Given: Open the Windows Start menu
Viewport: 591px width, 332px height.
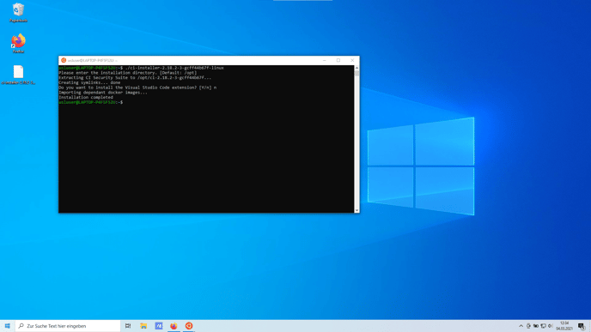Looking at the screenshot, I should (x=7, y=326).
